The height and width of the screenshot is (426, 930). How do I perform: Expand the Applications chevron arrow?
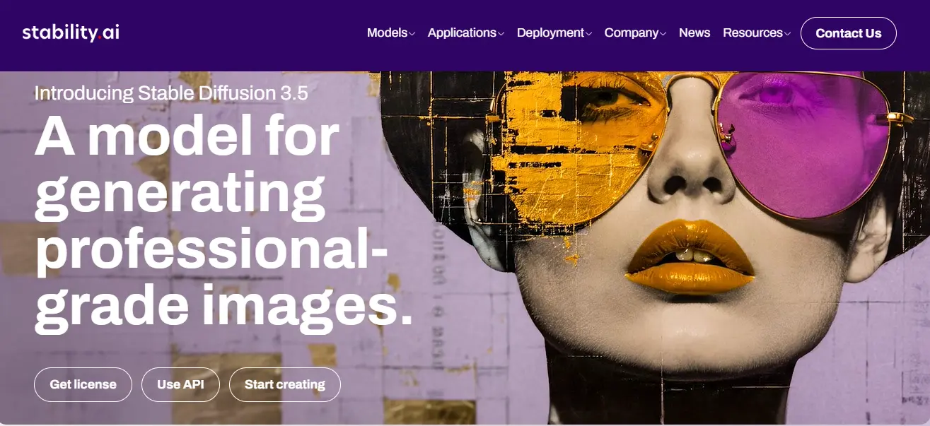click(501, 33)
